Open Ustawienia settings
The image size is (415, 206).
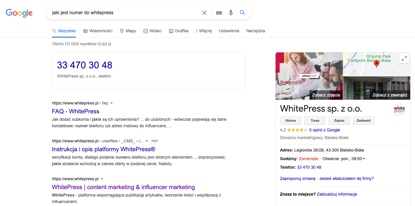coord(229,31)
